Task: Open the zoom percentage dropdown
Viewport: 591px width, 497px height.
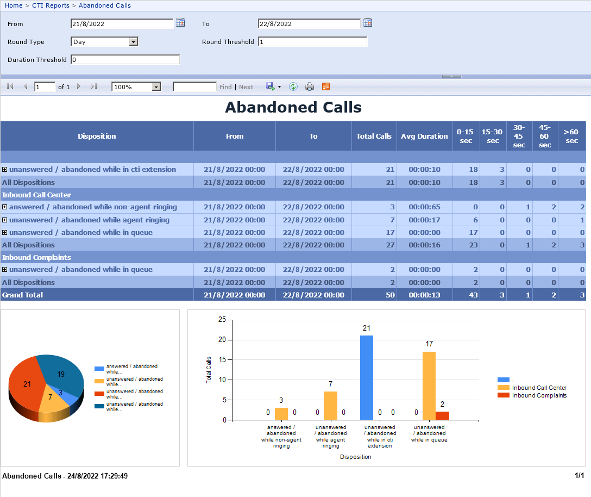Action: [x=156, y=86]
